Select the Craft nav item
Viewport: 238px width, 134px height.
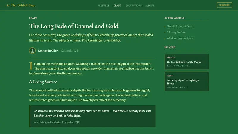tap(117, 5)
